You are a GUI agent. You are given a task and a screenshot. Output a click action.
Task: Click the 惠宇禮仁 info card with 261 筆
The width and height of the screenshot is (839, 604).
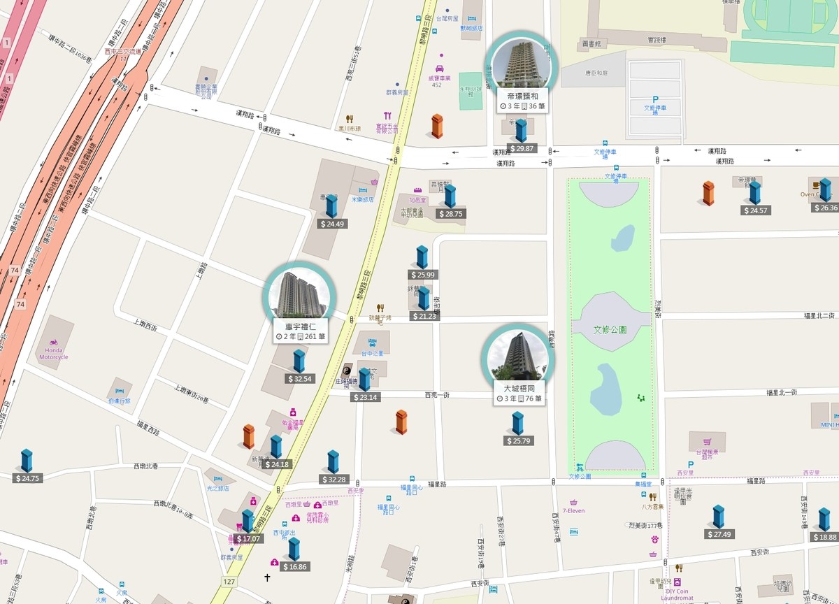[x=301, y=331]
